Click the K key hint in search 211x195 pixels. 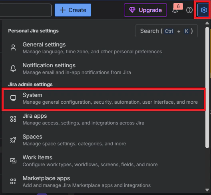[x=187, y=31]
